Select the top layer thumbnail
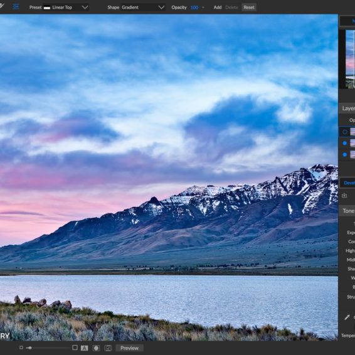 tap(352, 132)
